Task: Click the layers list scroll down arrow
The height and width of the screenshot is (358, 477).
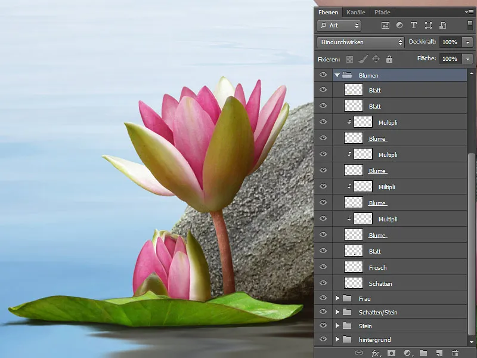Action: pos(472,342)
